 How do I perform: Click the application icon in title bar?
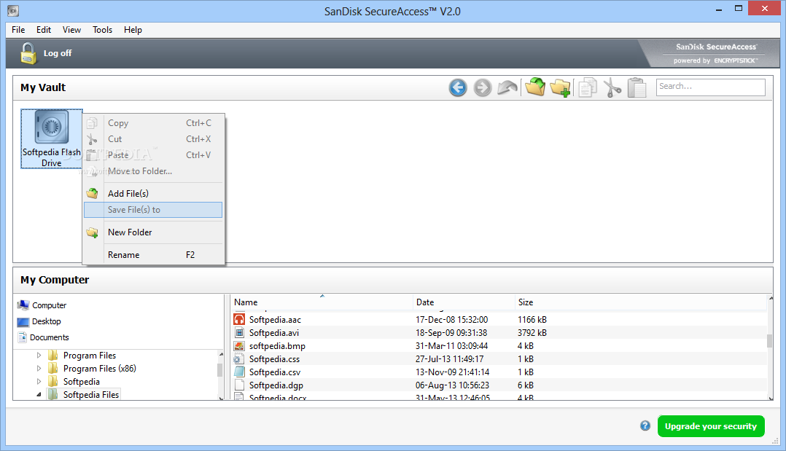tap(13, 10)
